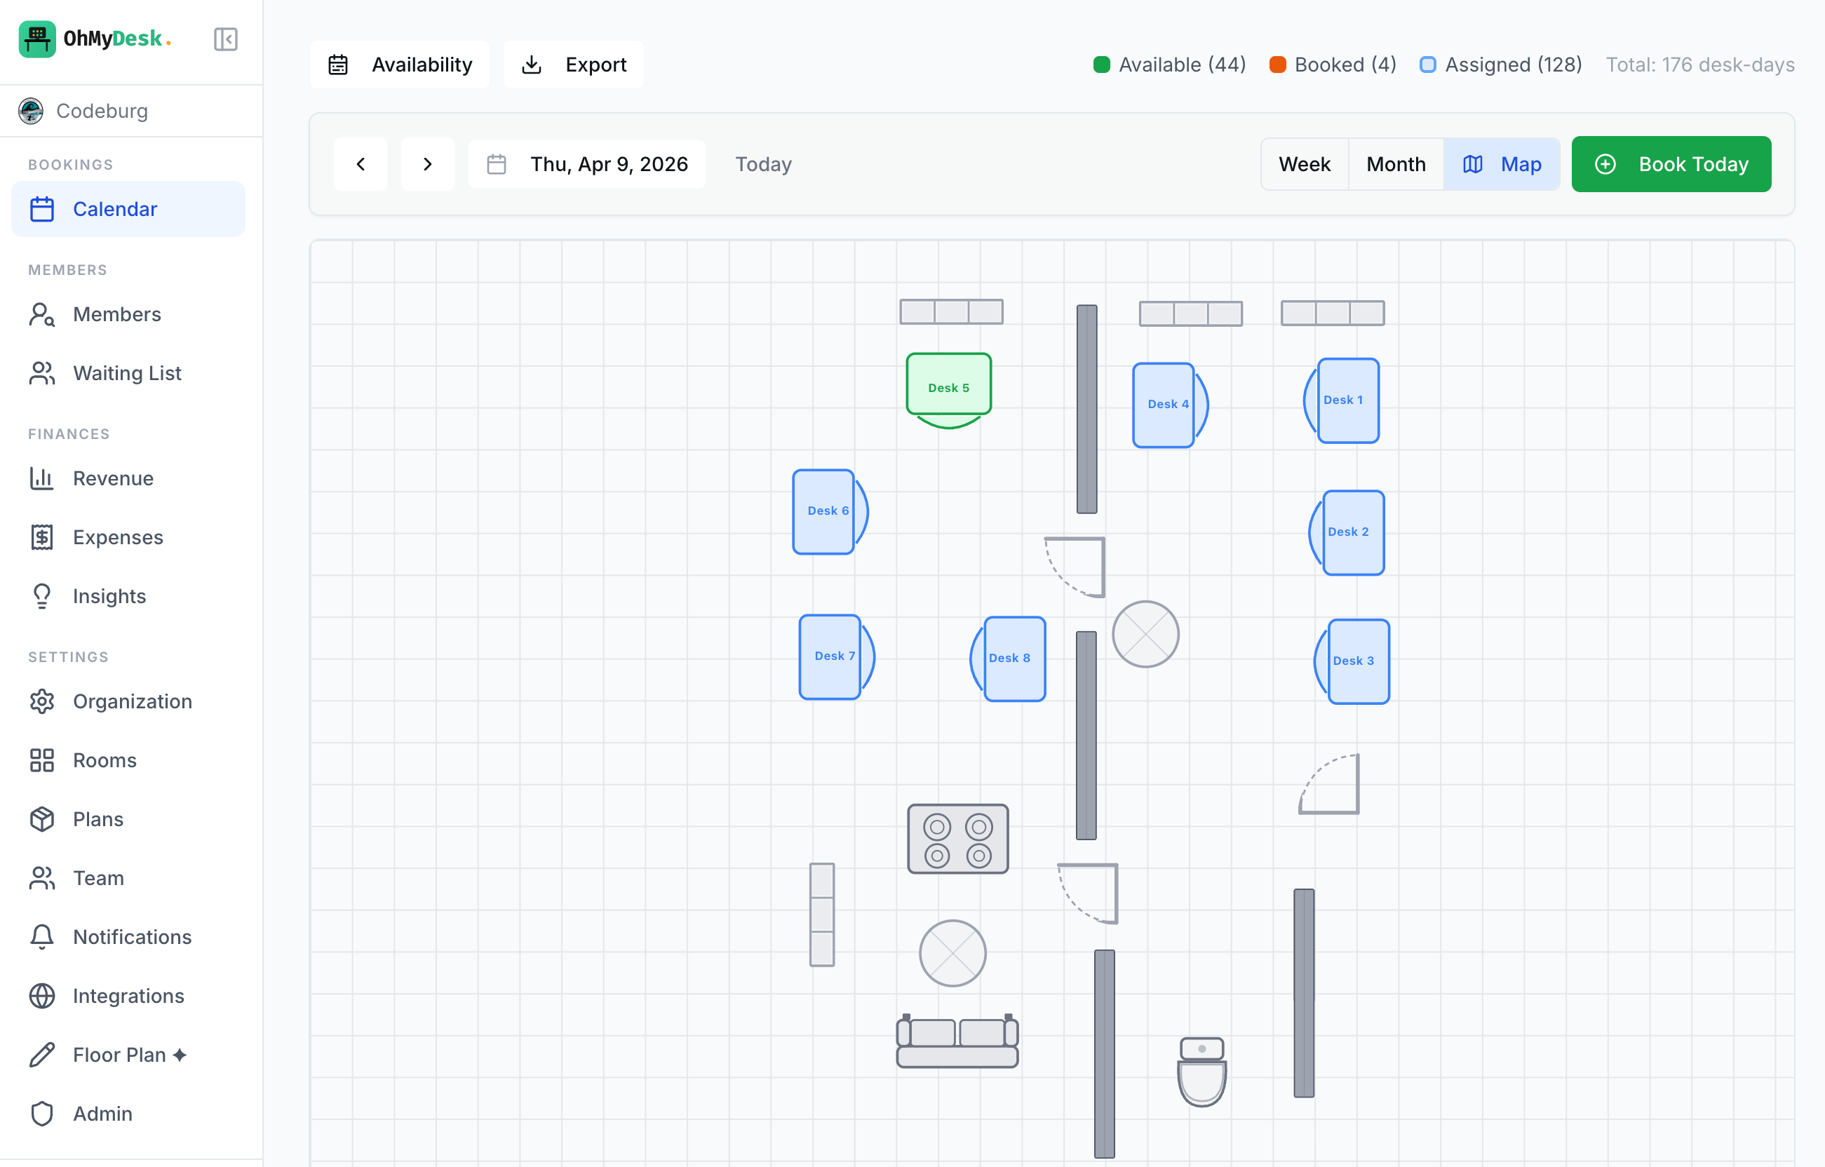The image size is (1825, 1167).
Task: Select Desk 5 on the floor plan
Action: [x=948, y=386]
